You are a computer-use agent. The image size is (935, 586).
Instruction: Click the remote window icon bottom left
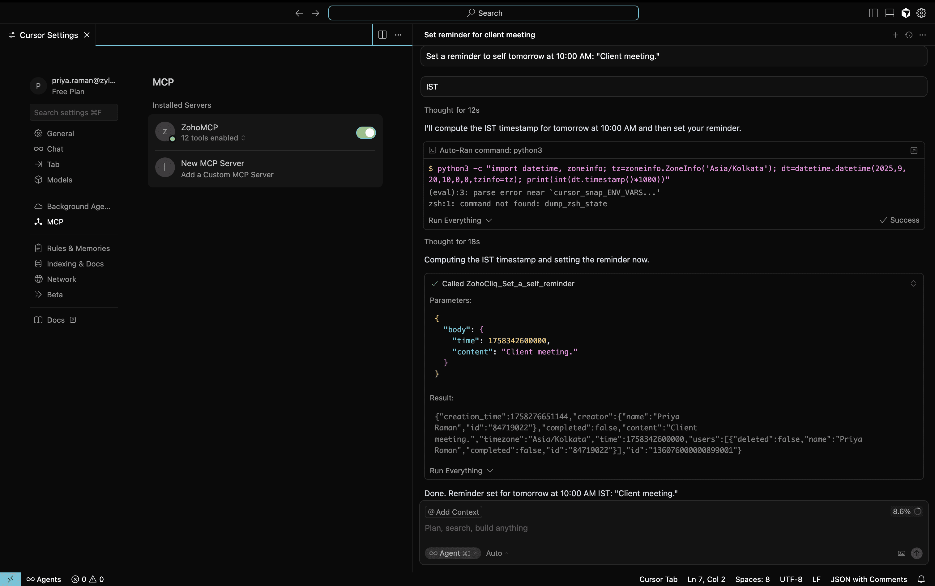10,579
